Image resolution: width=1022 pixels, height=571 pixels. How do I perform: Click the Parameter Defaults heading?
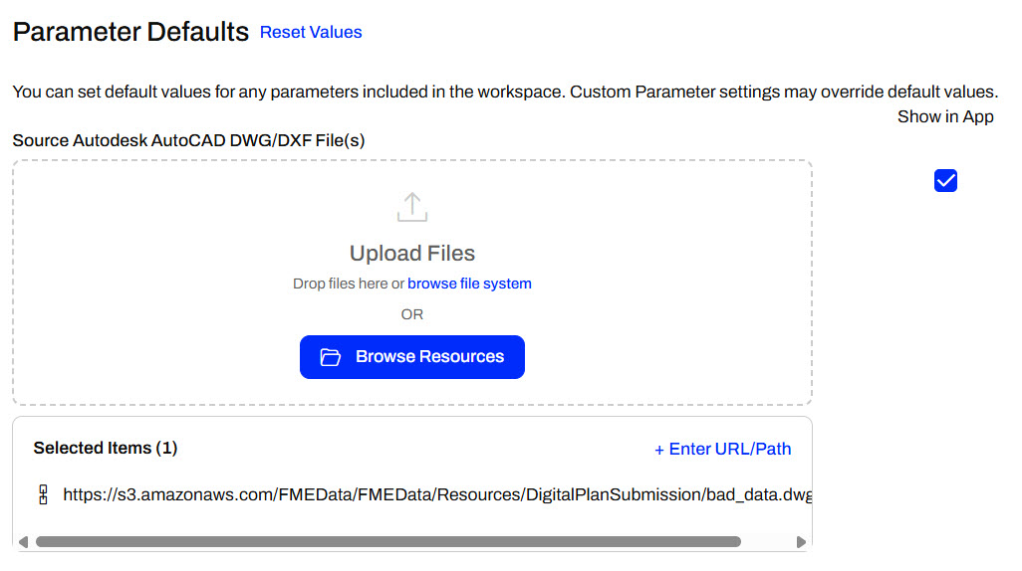point(130,32)
